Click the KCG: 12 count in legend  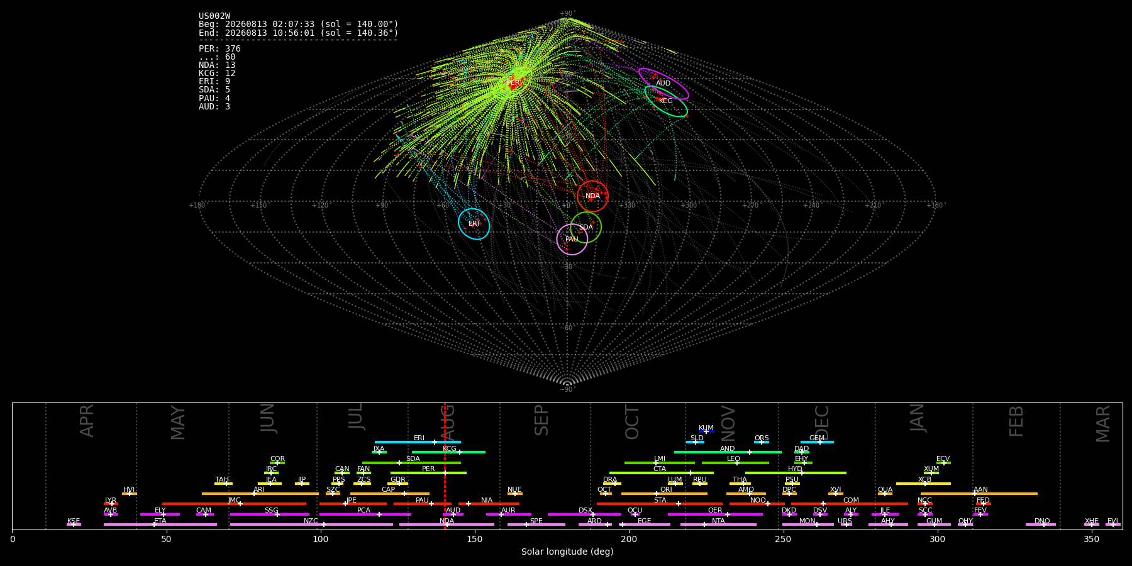pyautogui.click(x=217, y=74)
